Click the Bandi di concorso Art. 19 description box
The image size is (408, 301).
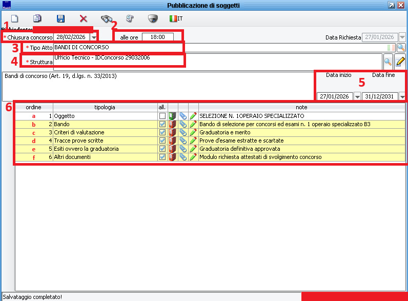(158, 87)
